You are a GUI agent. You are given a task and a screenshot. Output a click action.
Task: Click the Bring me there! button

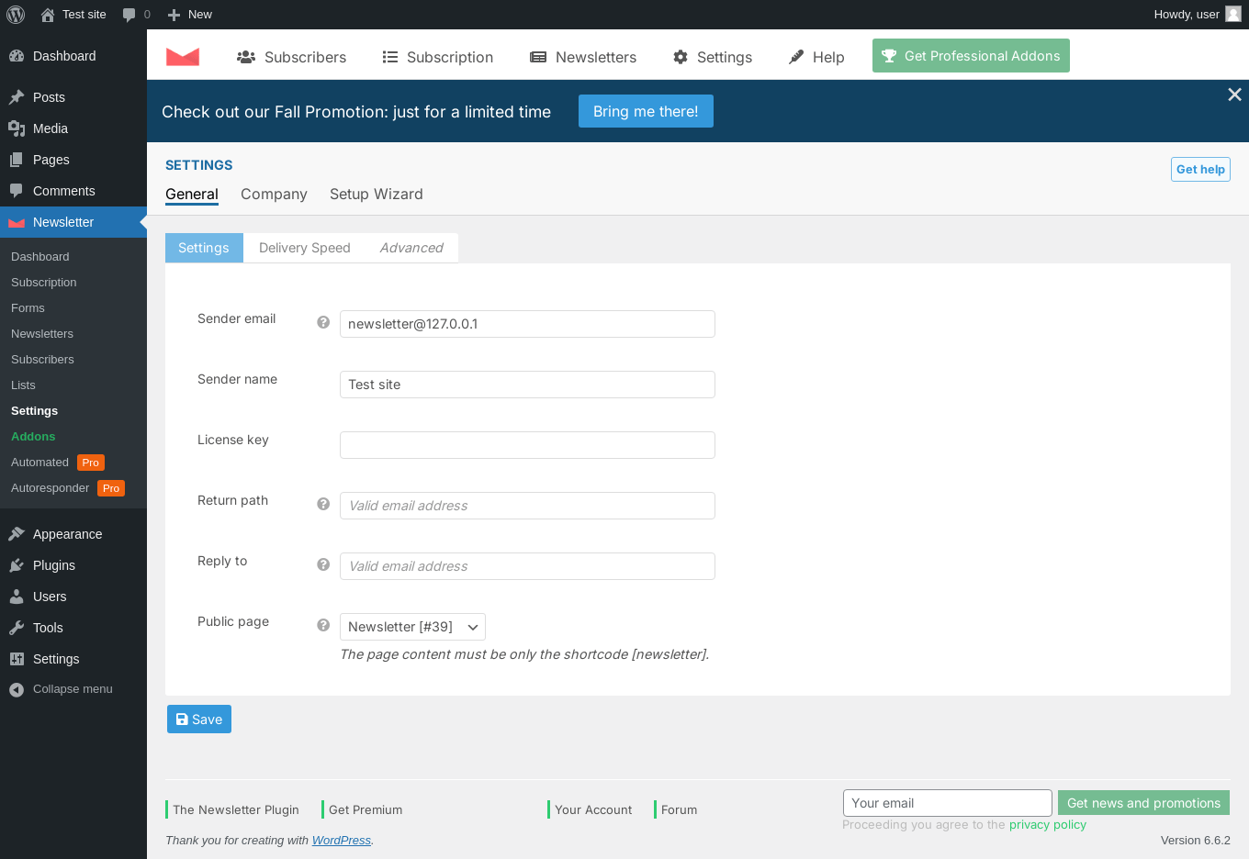646,111
